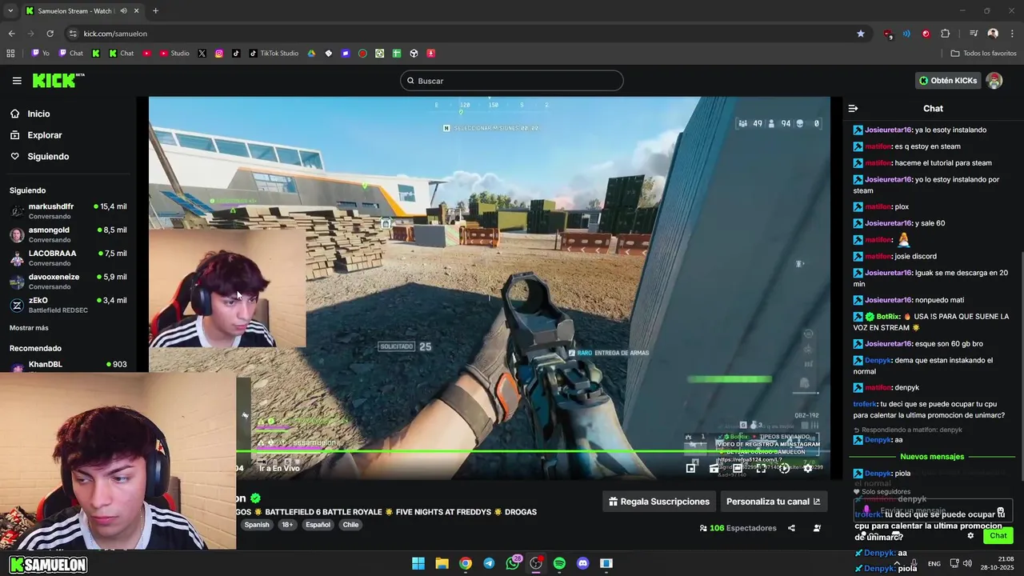Click username BotRix in chat
Screen dimensions: 1024x576
pos(888,317)
